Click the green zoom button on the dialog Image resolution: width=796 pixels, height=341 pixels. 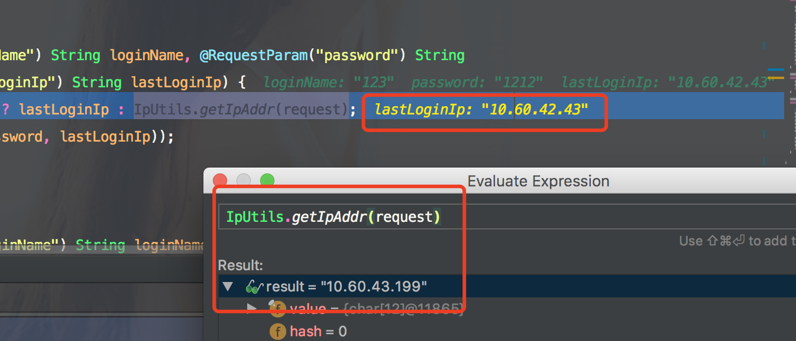267,181
